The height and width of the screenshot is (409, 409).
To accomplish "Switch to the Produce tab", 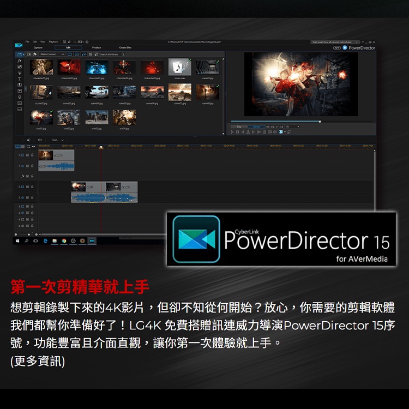I will click(97, 48).
